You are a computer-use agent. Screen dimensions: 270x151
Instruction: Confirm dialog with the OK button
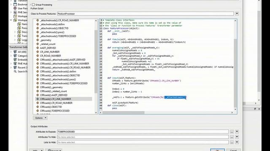217,150
